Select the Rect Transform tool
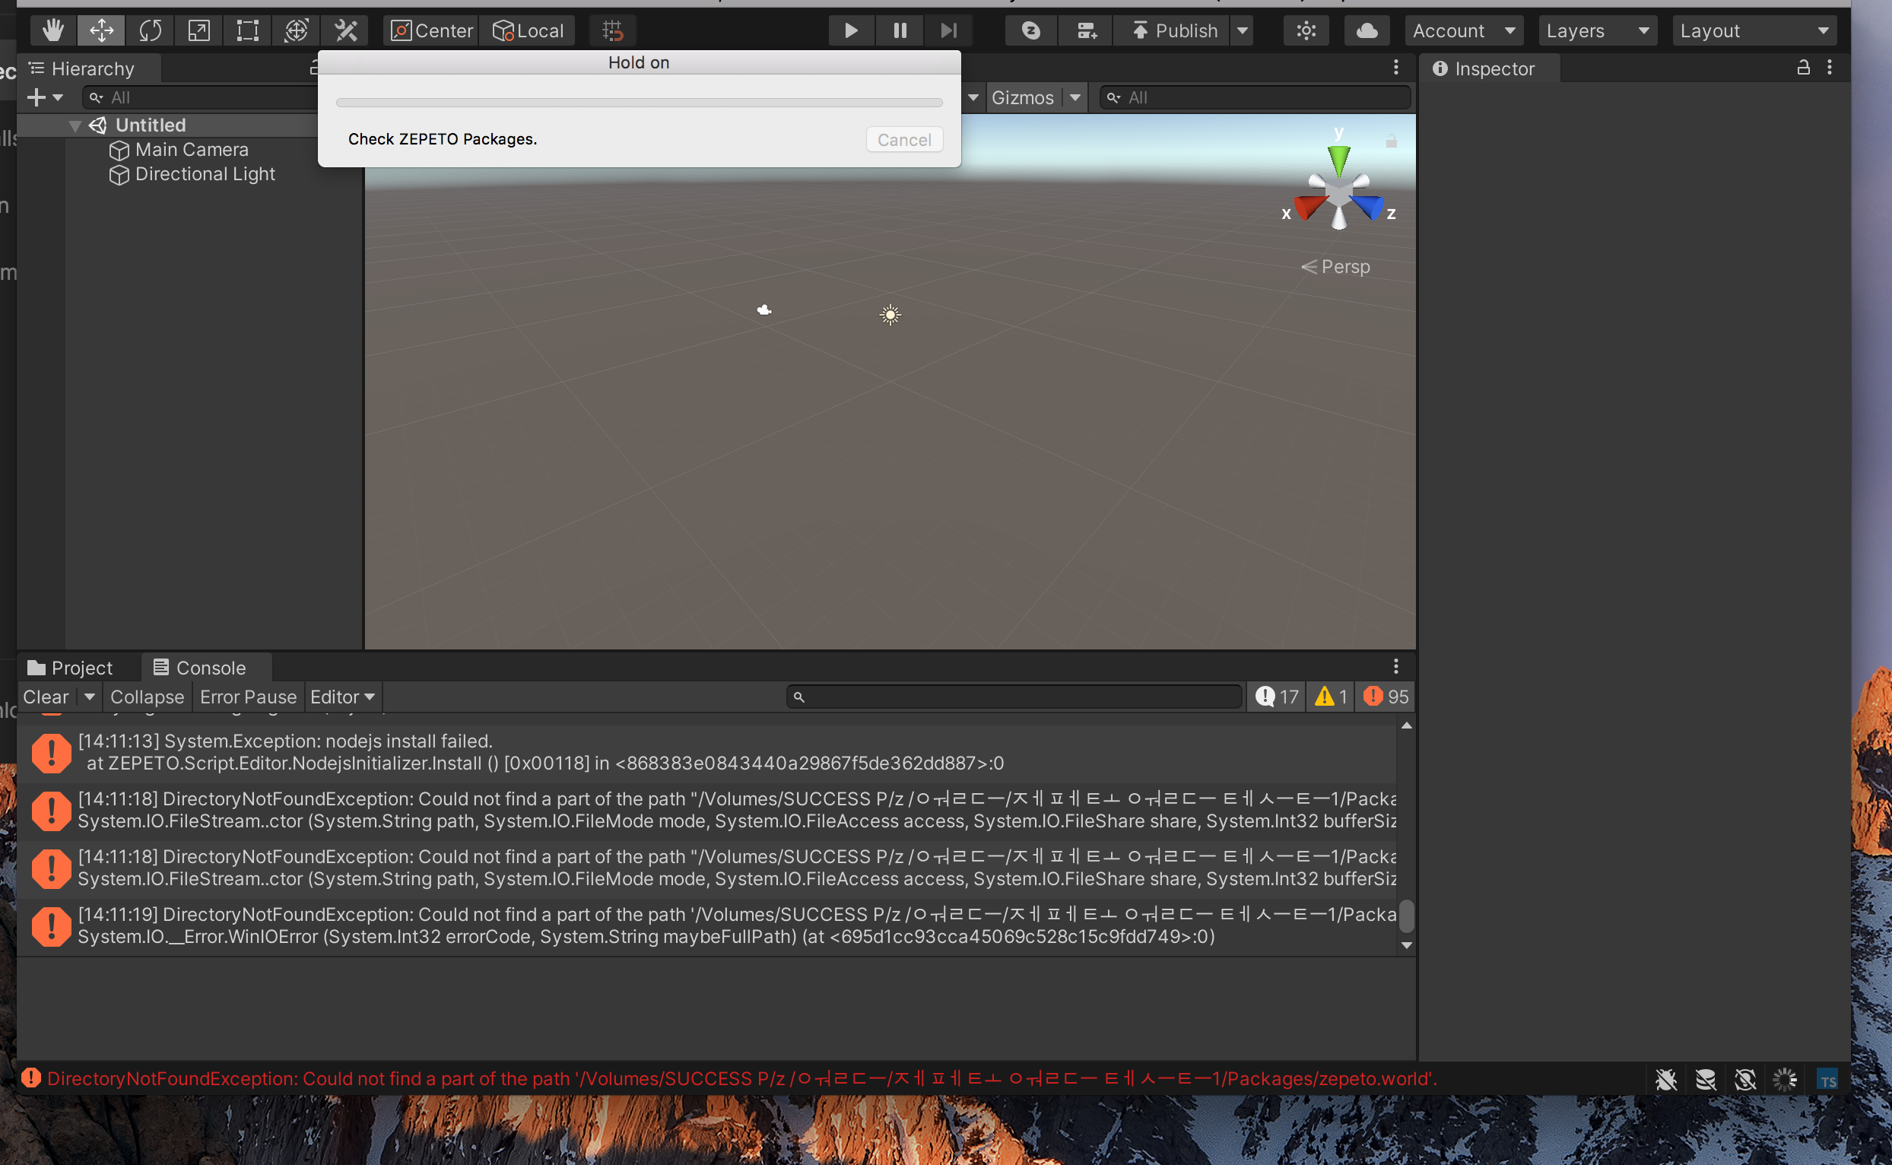 click(x=247, y=31)
